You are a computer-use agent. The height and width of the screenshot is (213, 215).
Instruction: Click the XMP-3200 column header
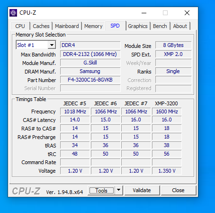tap(166, 103)
